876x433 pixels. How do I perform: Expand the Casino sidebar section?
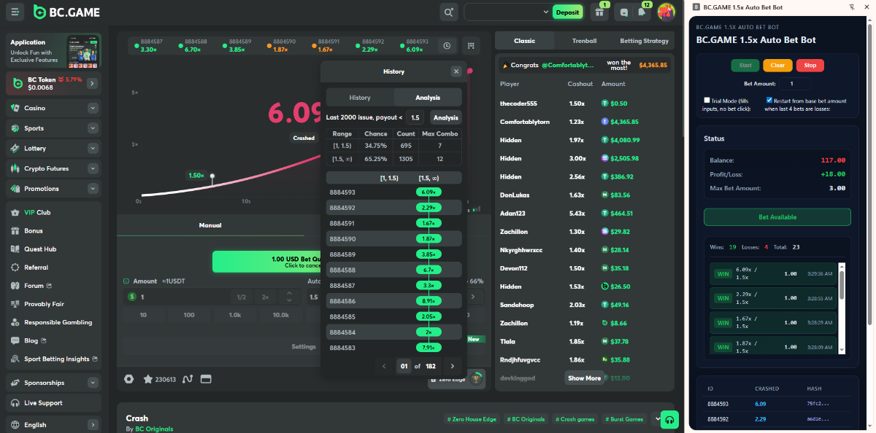[93, 108]
